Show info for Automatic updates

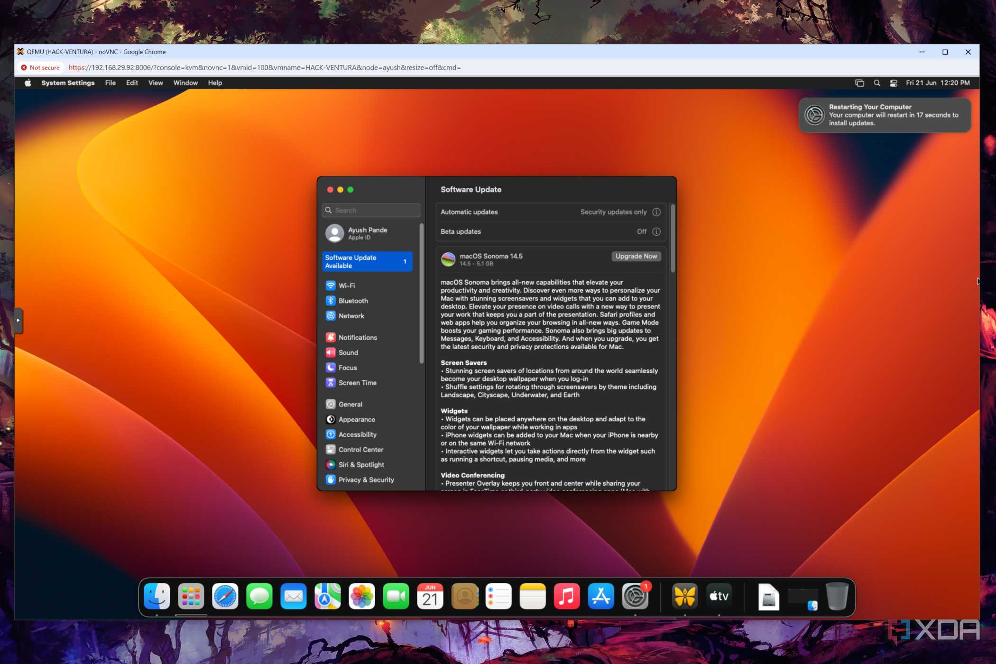[656, 212]
